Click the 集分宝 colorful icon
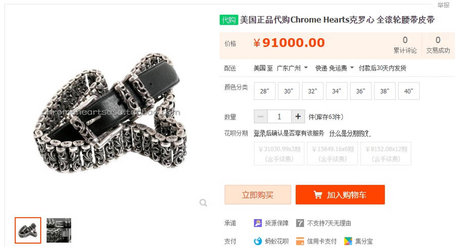This screenshot has width=455, height=247. (348, 241)
